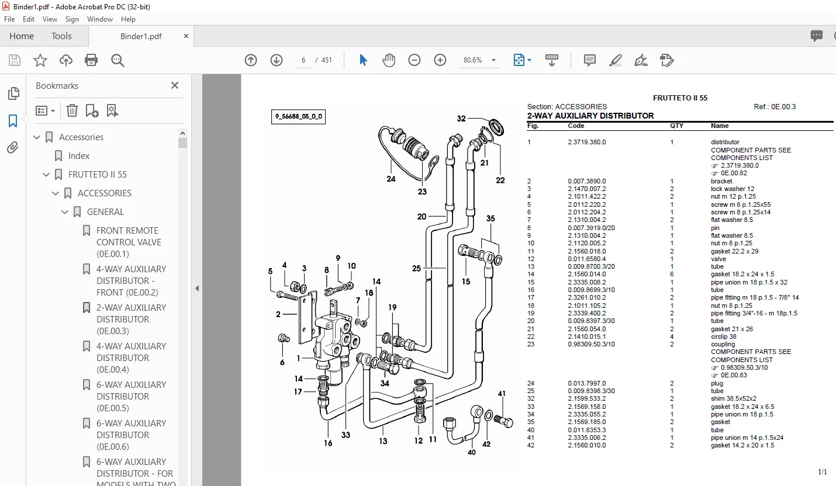Print the document
Image resolution: width=836 pixels, height=486 pixels.
pyautogui.click(x=91, y=60)
